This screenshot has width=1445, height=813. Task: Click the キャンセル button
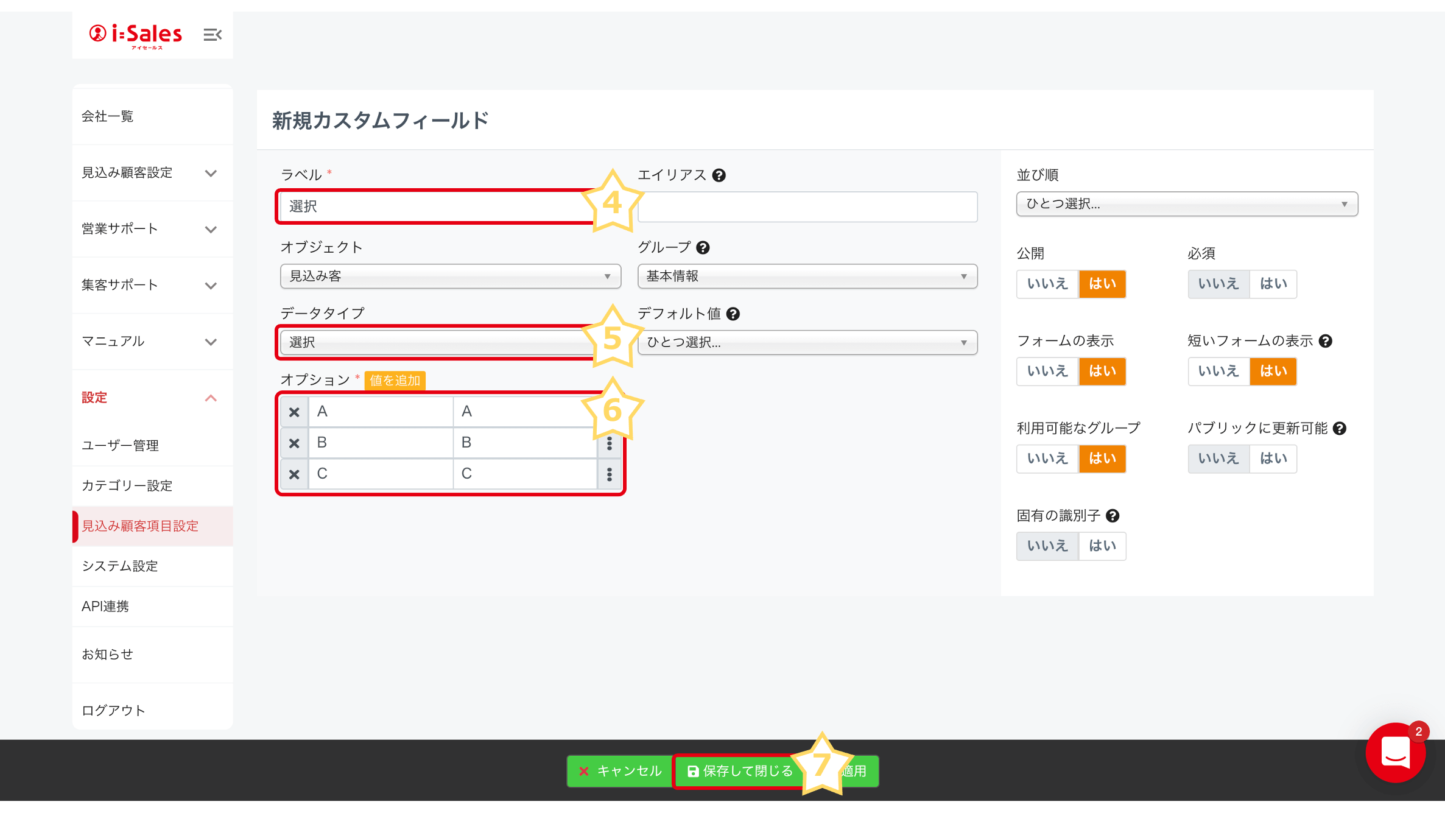click(620, 772)
